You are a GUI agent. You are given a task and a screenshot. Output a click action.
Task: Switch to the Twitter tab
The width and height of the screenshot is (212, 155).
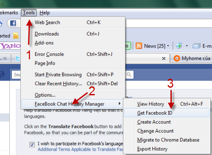click(16, 58)
